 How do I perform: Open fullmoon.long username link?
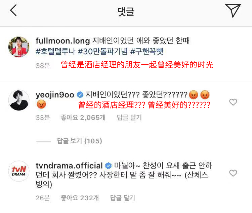pyautogui.click(x=63, y=41)
